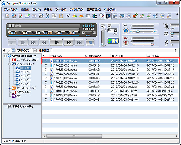Open the デバイス menu

pyautogui.click(x=76, y=9)
